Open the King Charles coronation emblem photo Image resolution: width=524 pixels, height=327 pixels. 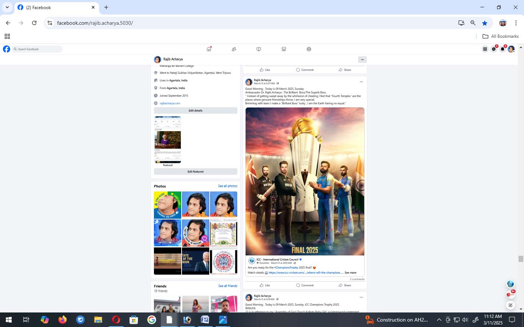click(223, 261)
